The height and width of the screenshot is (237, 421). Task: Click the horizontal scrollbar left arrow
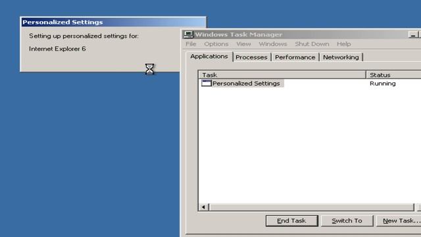(x=203, y=207)
